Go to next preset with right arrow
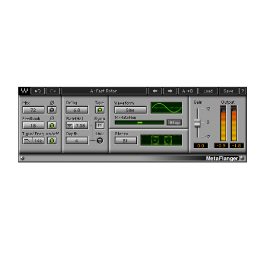The height and width of the screenshot is (258, 258). [x=170, y=91]
